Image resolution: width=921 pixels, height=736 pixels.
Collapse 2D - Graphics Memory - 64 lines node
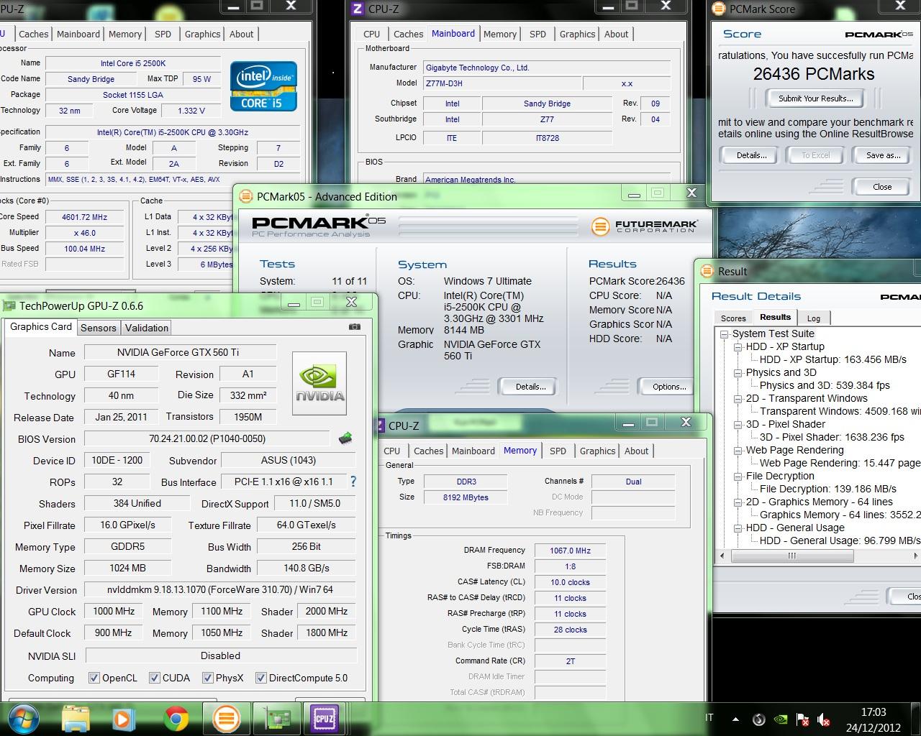point(738,502)
